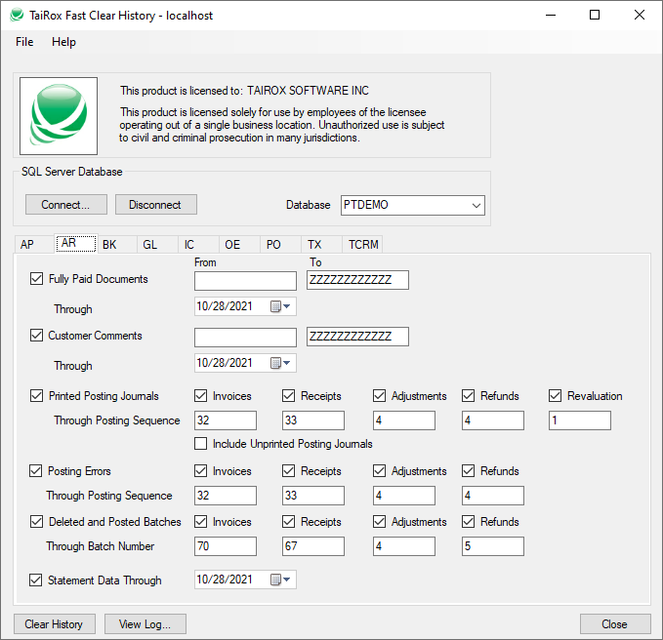Toggle Refunds checkbox in Posting Errors row
663x640 pixels.
(468, 470)
